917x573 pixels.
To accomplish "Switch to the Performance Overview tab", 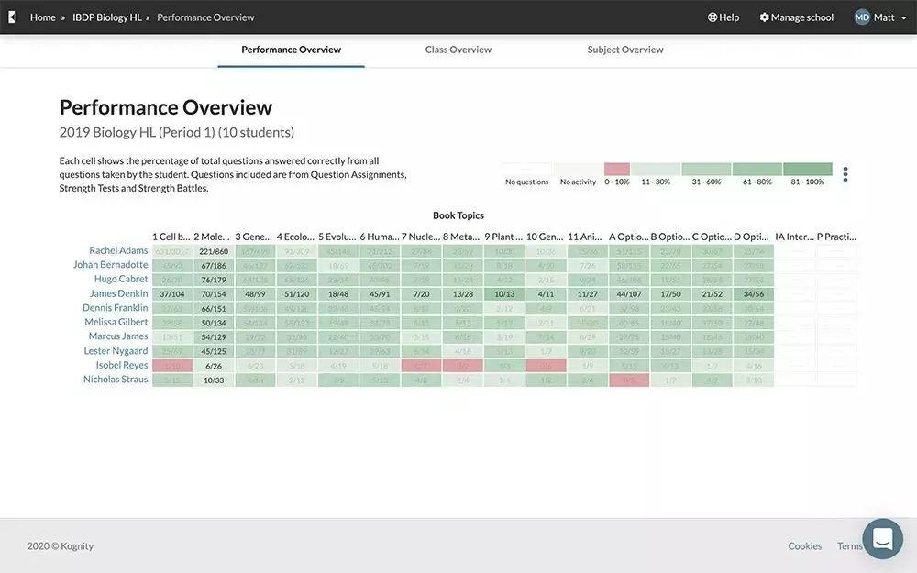I will (x=292, y=50).
